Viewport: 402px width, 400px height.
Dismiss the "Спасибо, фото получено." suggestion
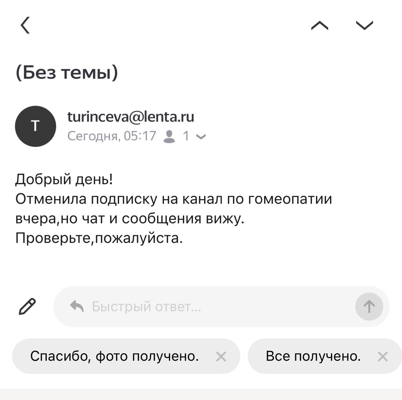click(221, 356)
